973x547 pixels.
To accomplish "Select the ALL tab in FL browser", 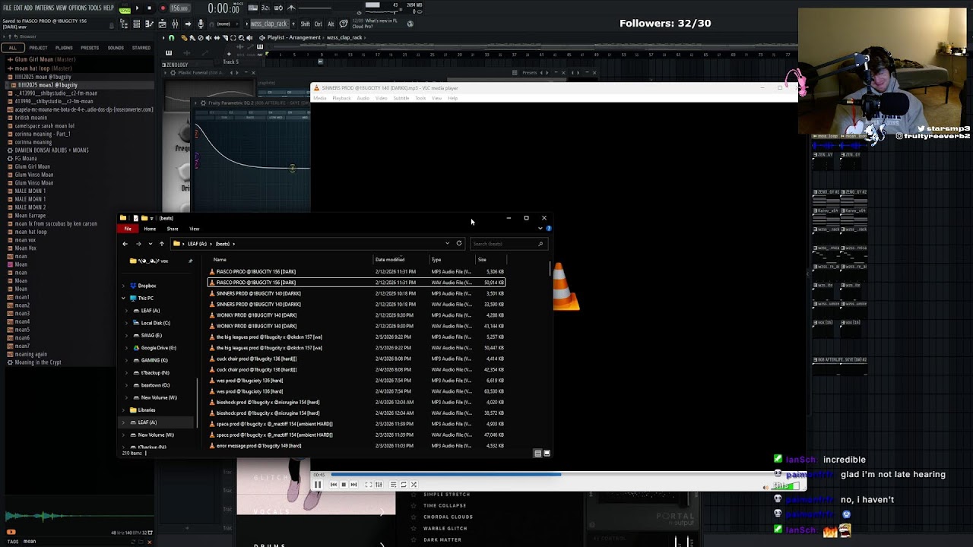I will pos(12,48).
